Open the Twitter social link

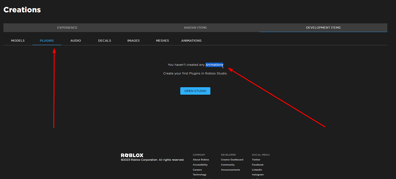pos(256,160)
